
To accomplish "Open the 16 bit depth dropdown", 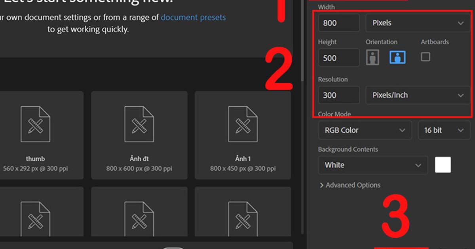I will (x=444, y=130).
